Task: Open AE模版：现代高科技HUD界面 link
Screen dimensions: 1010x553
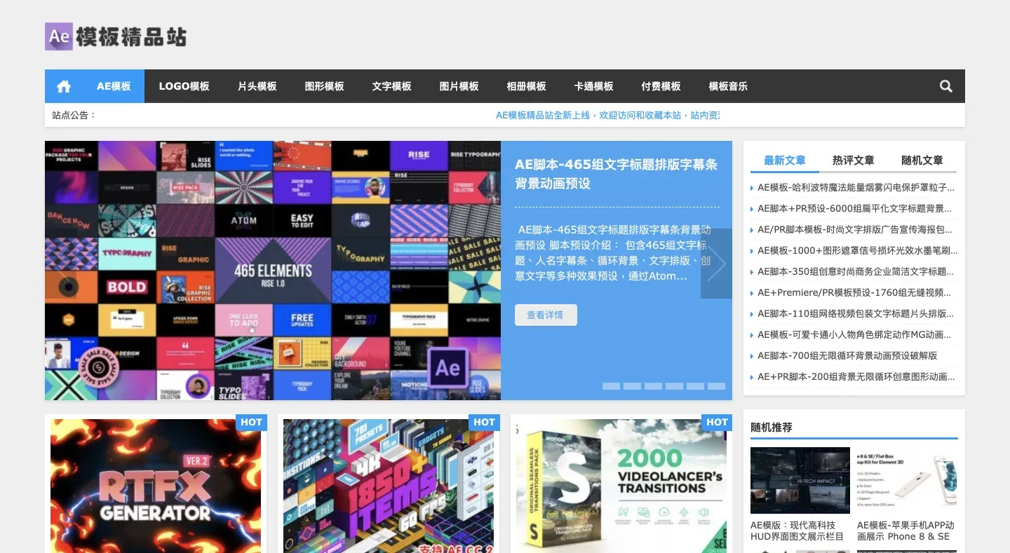Action: point(797,531)
